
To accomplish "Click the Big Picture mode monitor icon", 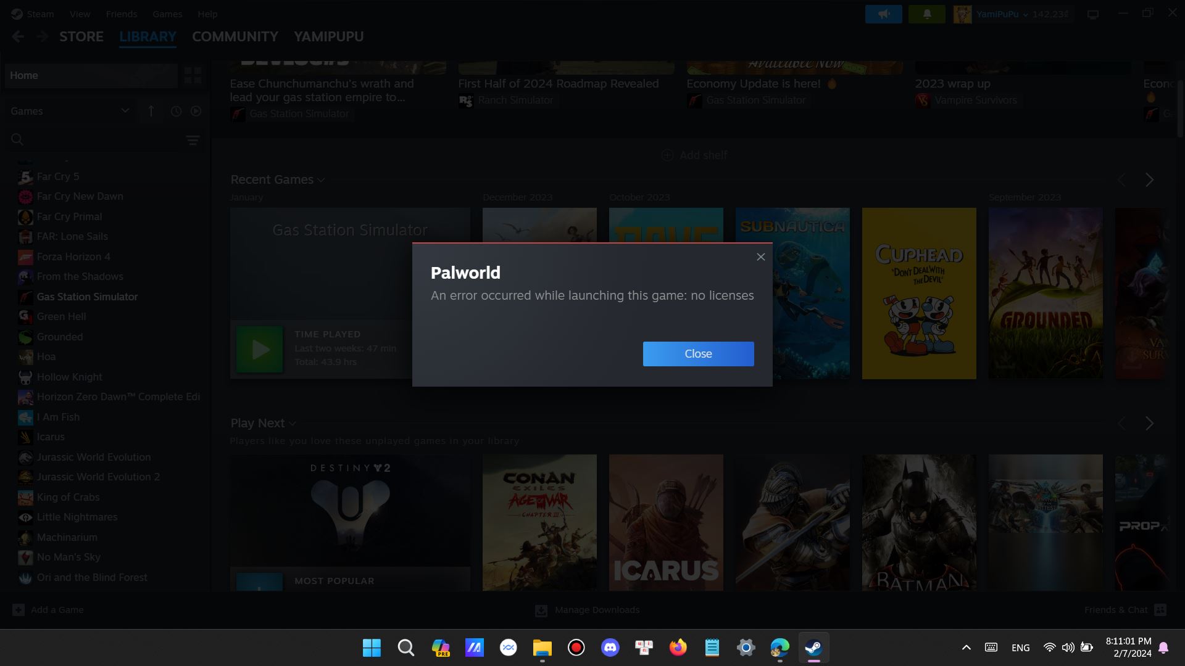I will [1092, 14].
